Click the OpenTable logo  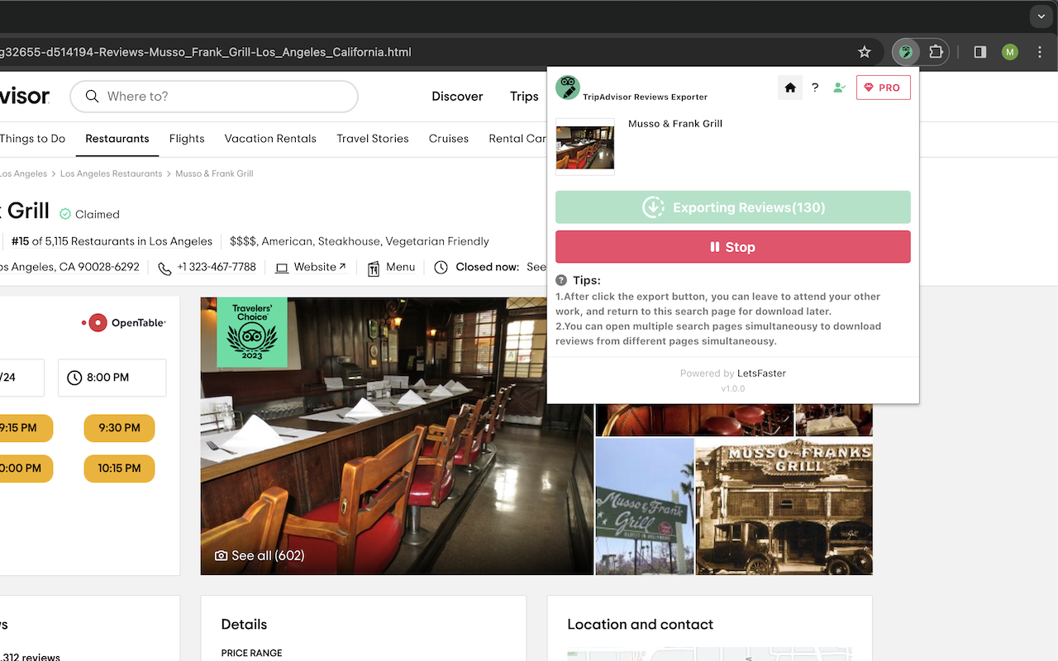point(124,323)
